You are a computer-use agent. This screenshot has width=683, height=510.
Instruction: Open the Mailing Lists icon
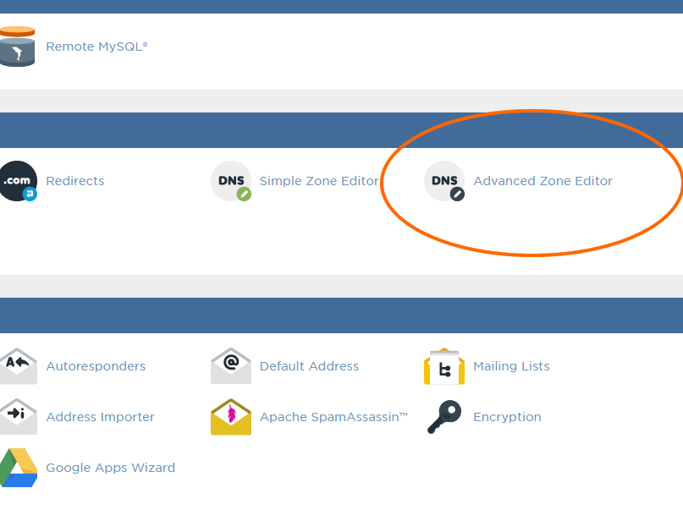point(444,366)
